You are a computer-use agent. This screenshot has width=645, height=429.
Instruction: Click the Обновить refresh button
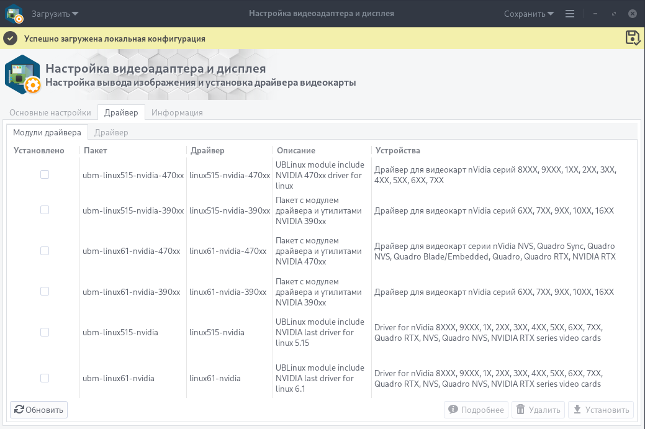click(x=39, y=410)
